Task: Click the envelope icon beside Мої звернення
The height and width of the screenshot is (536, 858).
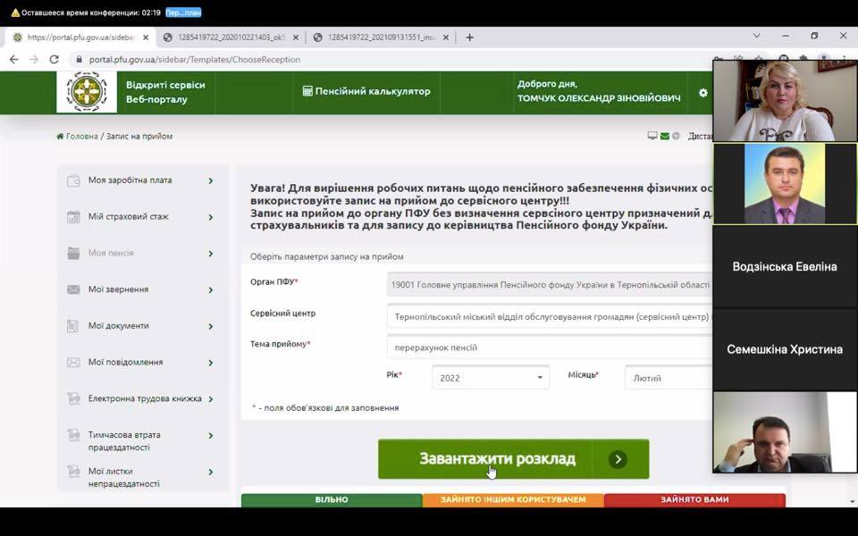Action: (73, 289)
